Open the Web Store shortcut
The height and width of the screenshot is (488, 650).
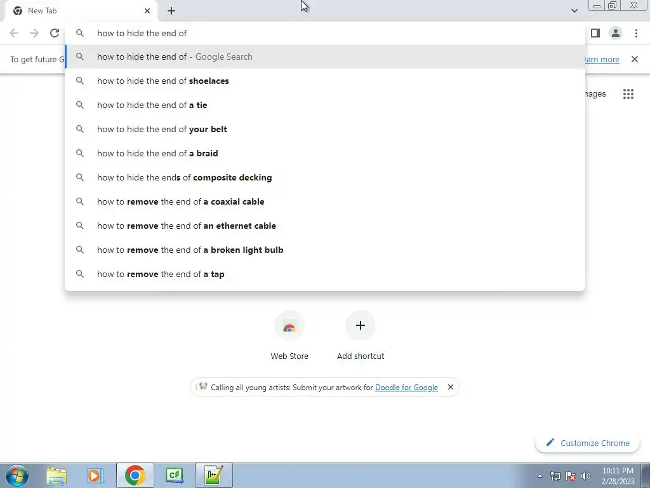[289, 335]
